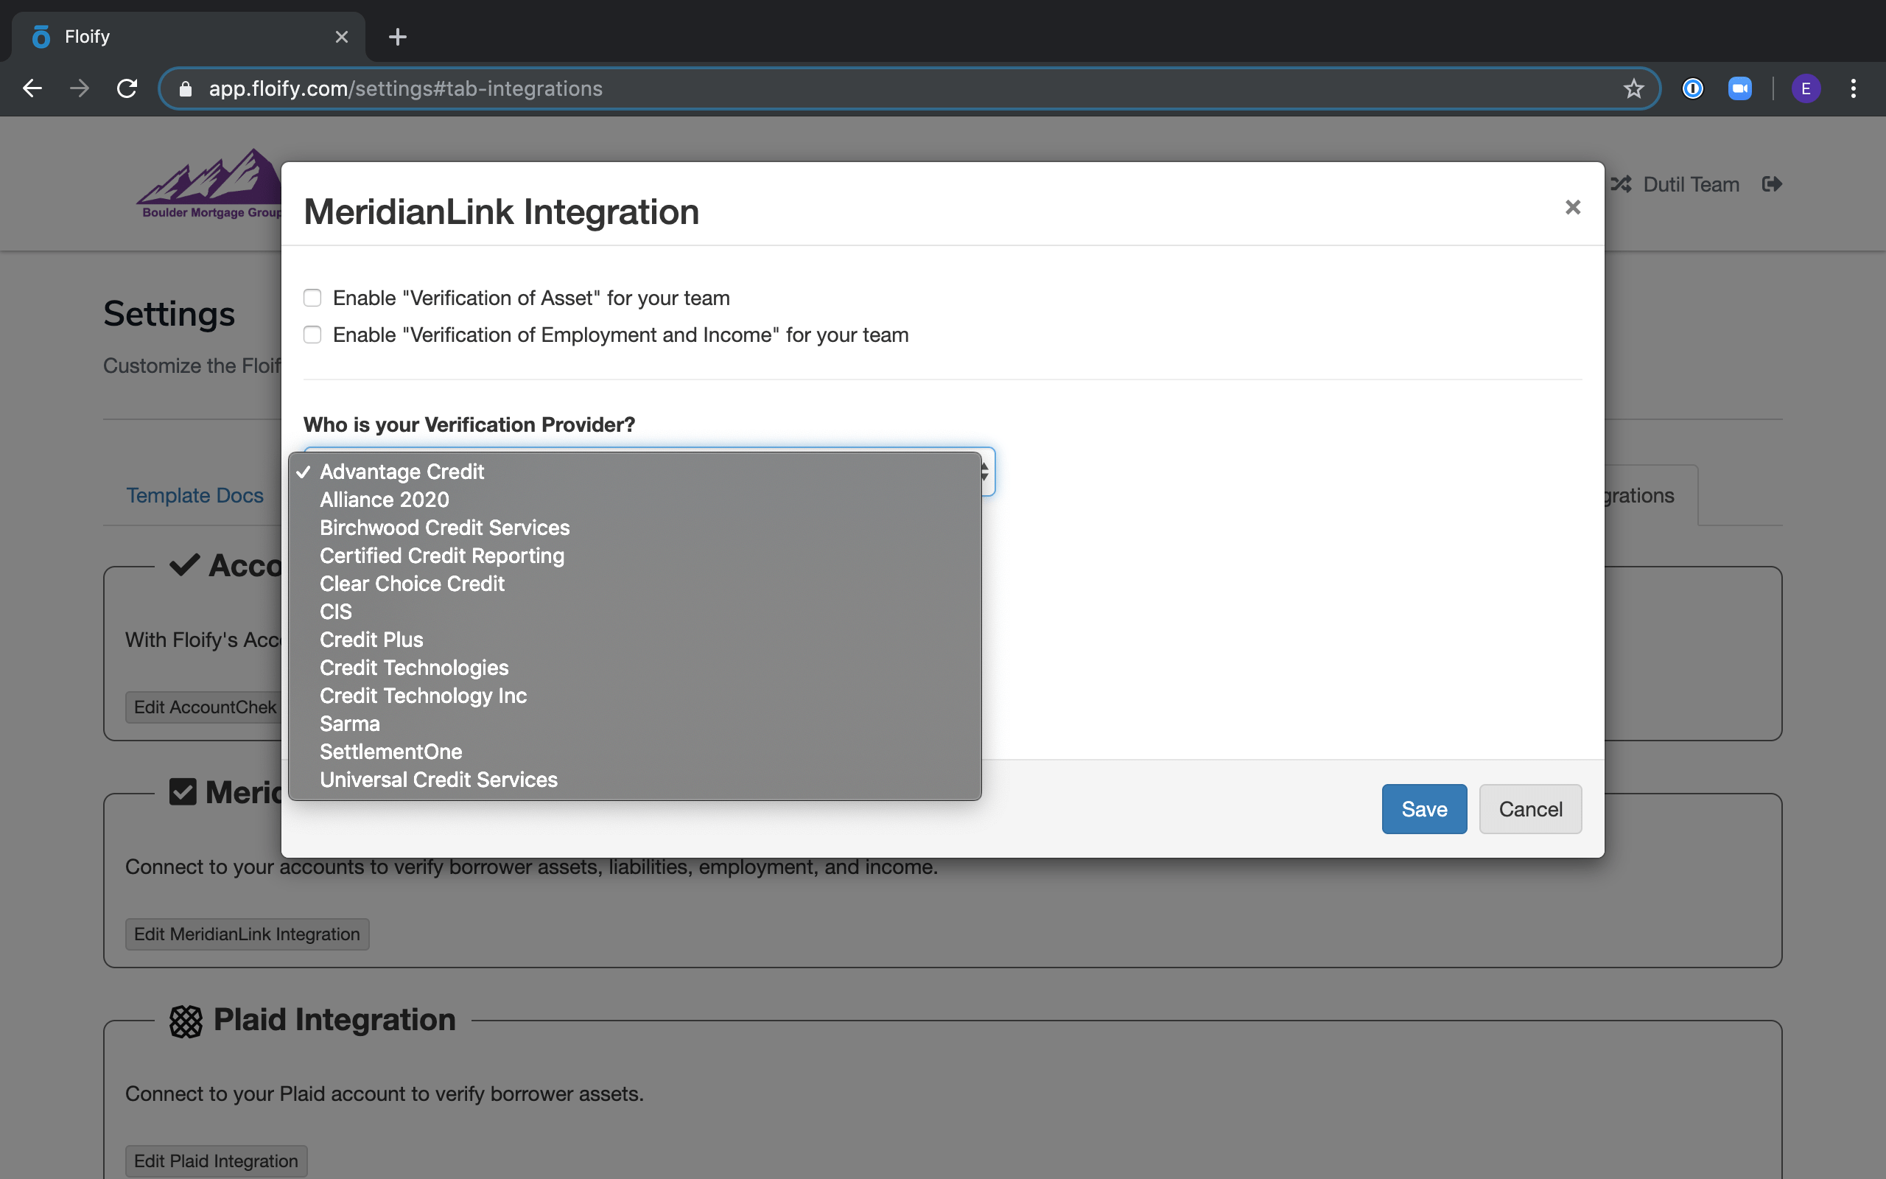The image size is (1886, 1179).
Task: Click the logout icon next to Dutil Team
Action: [x=1773, y=184]
